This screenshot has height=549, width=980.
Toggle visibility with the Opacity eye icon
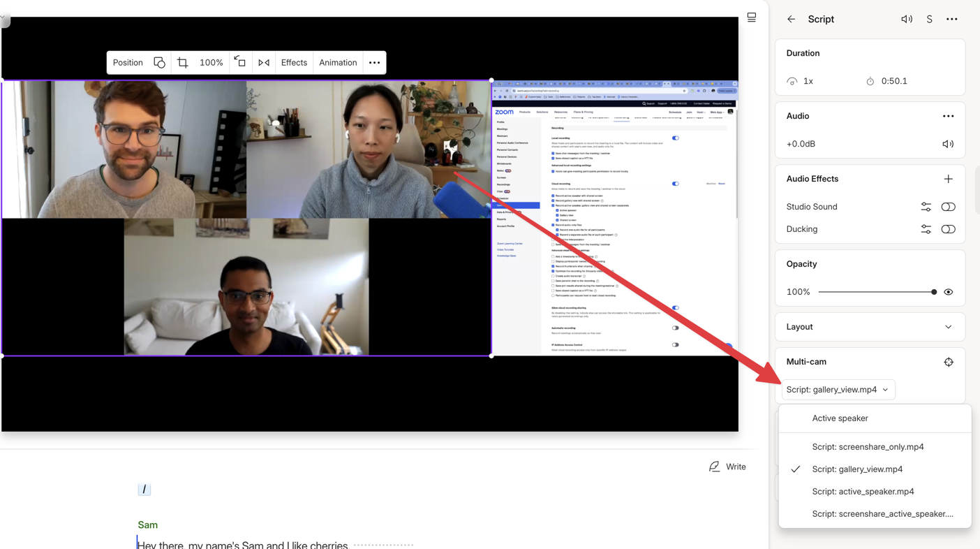point(948,292)
